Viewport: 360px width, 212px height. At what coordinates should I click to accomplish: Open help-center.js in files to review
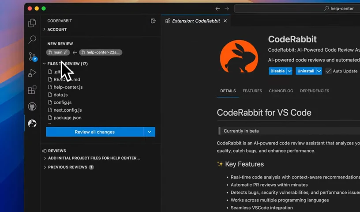click(x=68, y=87)
